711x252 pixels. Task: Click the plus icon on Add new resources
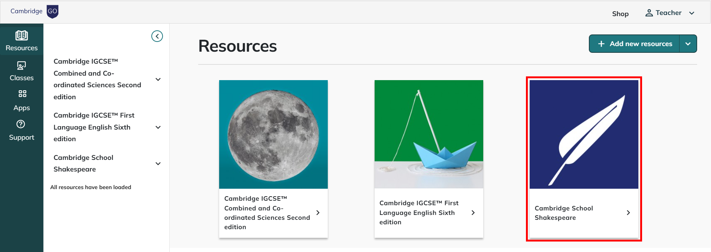tap(601, 44)
